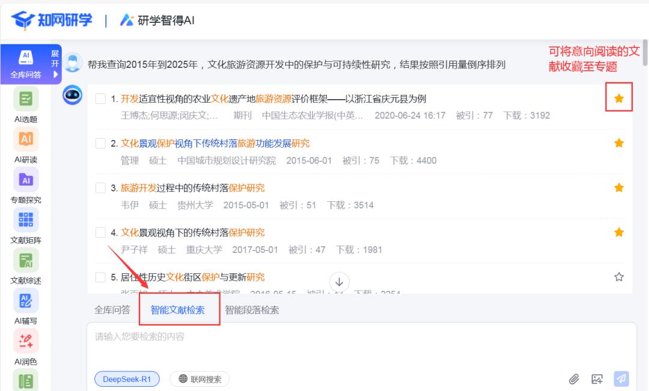Open the green sidebar tool below AI润色
Screen dimensions: 649x391
tap(26, 381)
